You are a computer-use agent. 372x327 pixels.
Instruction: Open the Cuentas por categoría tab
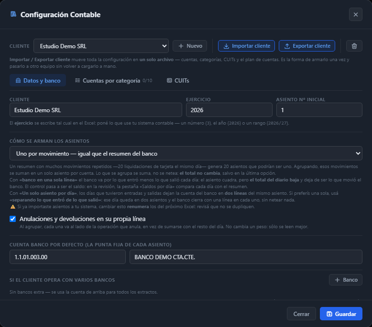coord(114,81)
